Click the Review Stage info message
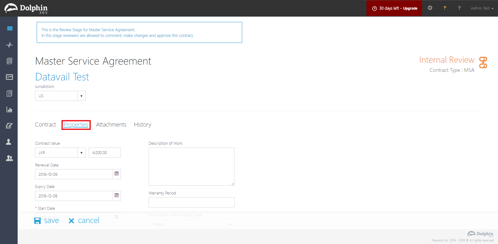498x244 pixels. (x=139, y=32)
